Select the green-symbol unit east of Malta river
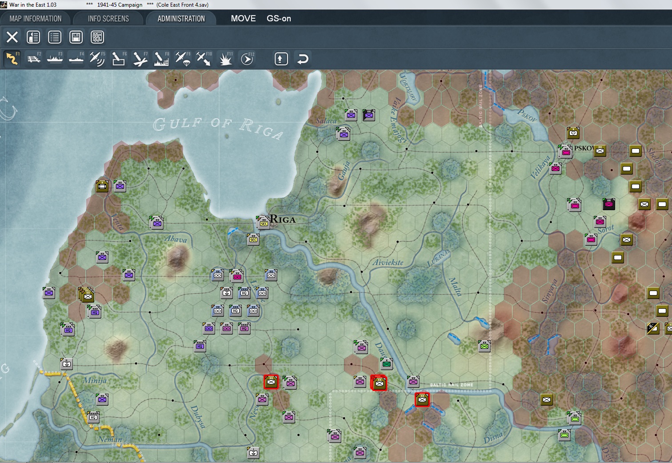Screen dimensions: 672x463 tap(484, 346)
